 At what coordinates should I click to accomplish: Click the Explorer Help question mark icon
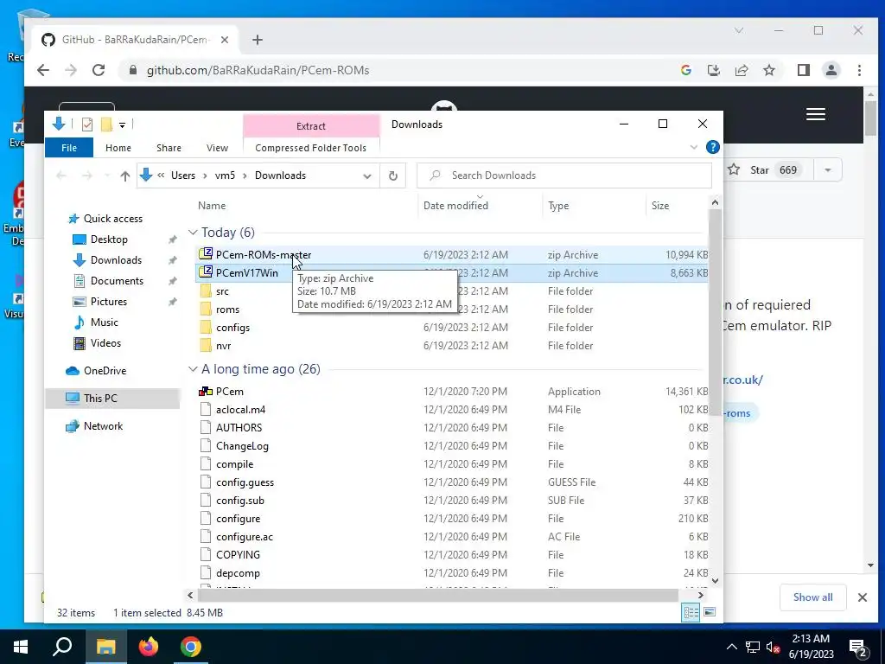click(x=713, y=147)
